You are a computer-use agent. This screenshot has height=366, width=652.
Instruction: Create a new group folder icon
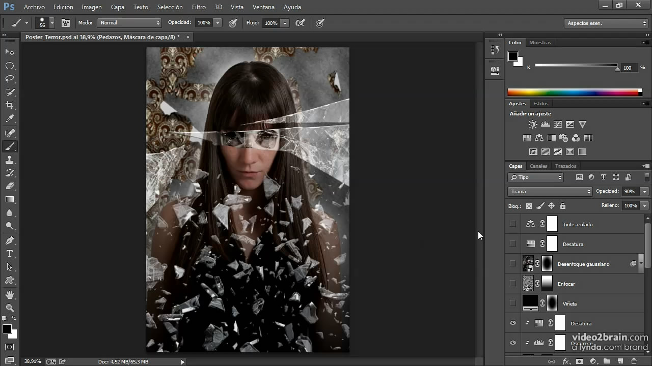607,361
